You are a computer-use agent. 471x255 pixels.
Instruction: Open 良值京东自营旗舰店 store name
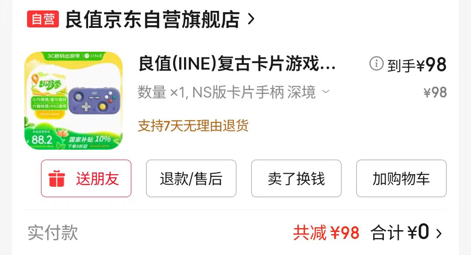(152, 19)
